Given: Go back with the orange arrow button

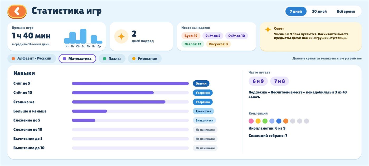Looking at the screenshot, I should [17, 12].
